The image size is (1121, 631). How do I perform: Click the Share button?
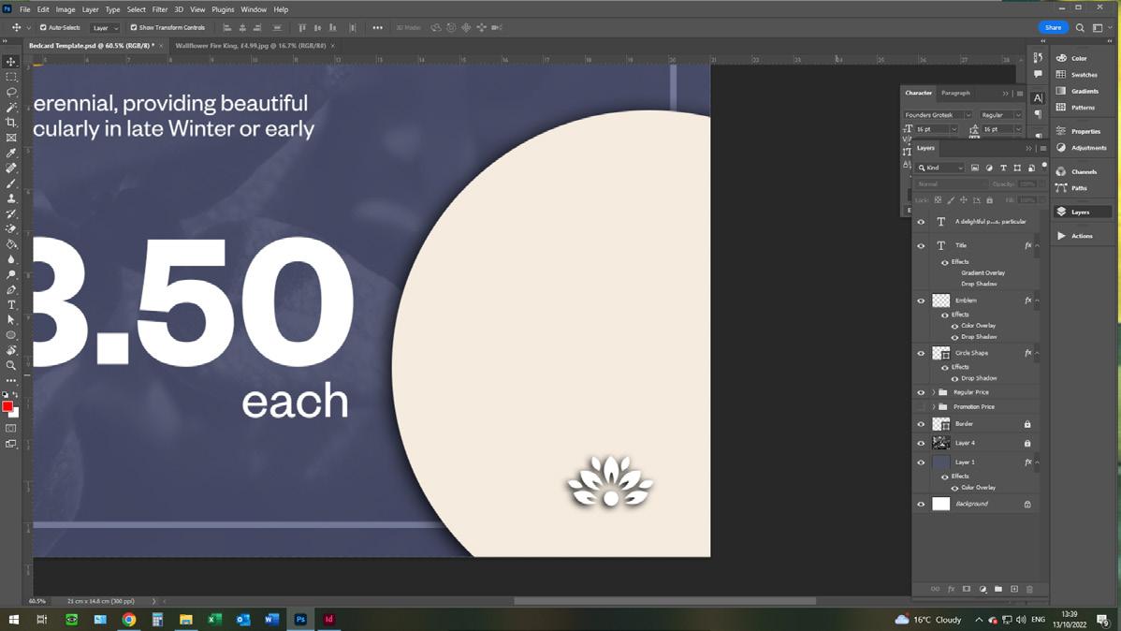(1053, 27)
